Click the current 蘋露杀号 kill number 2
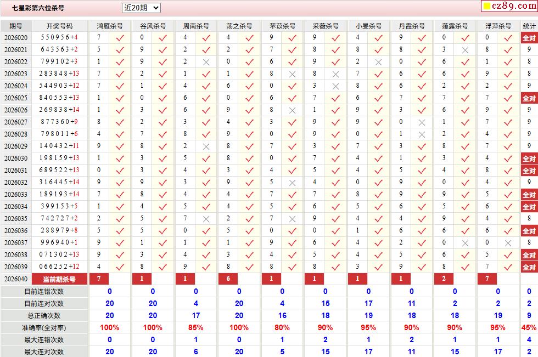538x357 pixels. [x=444, y=279]
